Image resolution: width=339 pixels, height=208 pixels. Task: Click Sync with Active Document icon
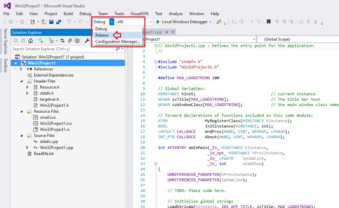(62, 41)
